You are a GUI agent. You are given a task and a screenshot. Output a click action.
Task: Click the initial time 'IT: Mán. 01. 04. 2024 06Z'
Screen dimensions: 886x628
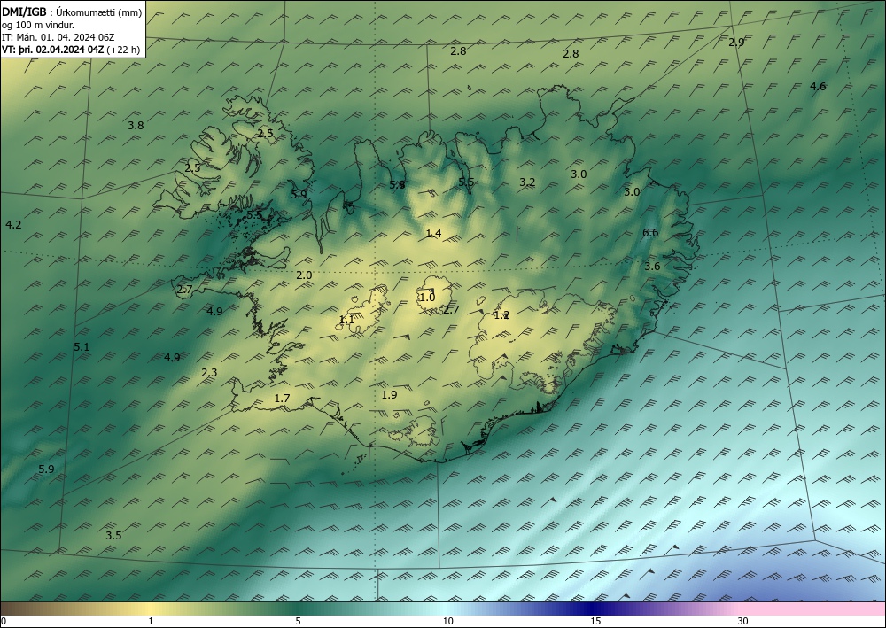pyautogui.click(x=58, y=36)
